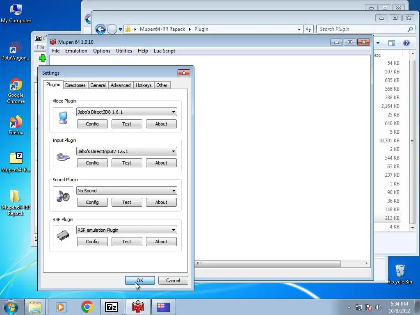Image resolution: width=420 pixels, height=315 pixels.
Task: Open the Emulation menu
Action: [76, 51]
